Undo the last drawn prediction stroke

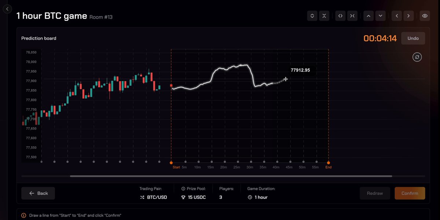413,38
